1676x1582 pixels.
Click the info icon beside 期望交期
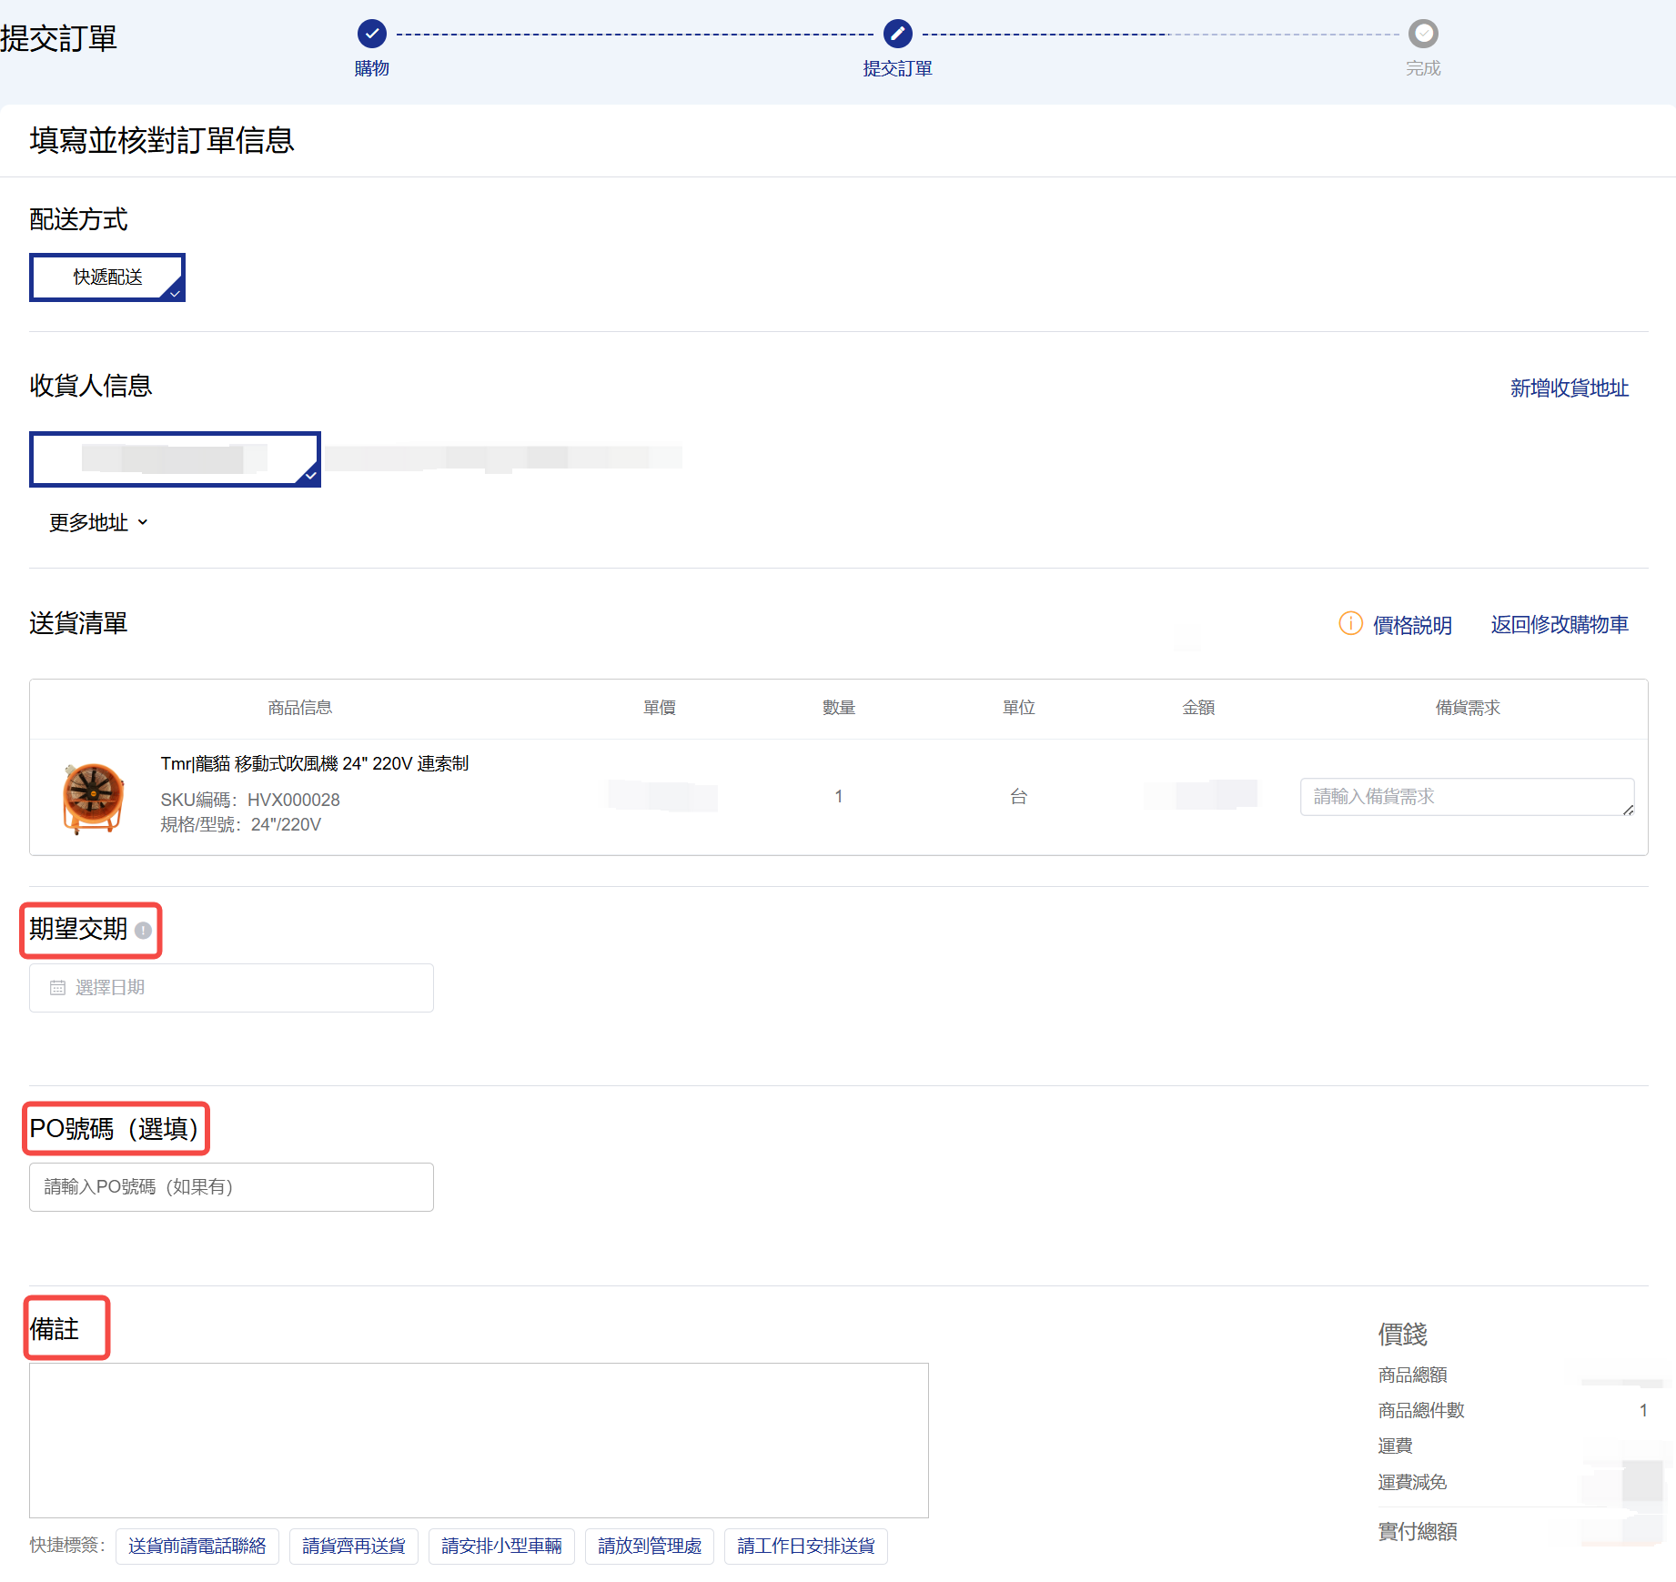143,930
